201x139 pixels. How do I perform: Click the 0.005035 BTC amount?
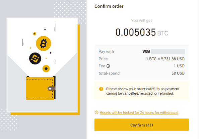pyautogui.click(x=142, y=32)
